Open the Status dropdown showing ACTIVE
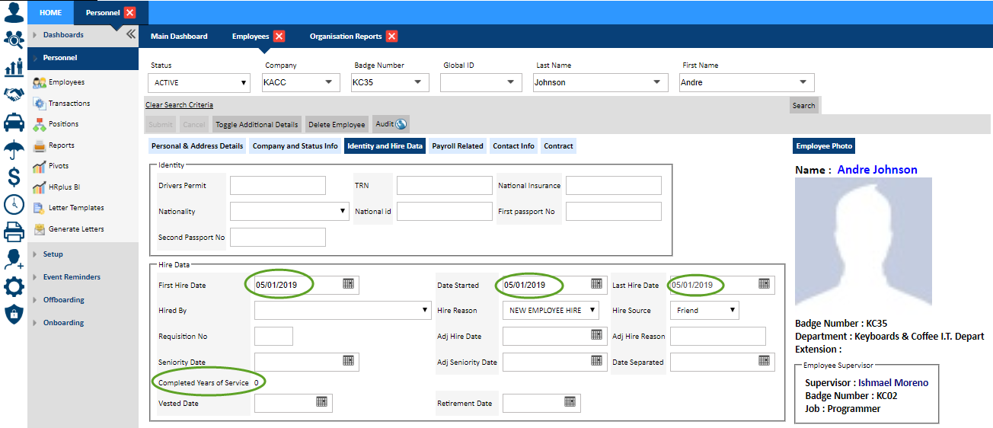 [x=199, y=82]
